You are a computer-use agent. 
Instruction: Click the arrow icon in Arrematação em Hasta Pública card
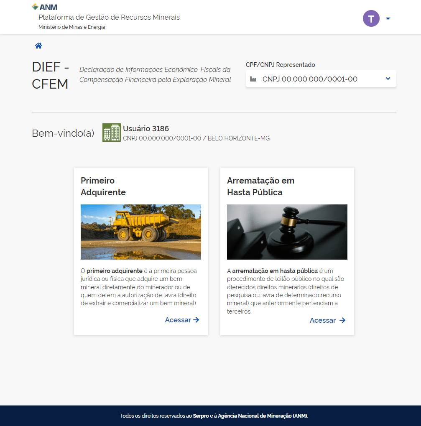coord(342,320)
